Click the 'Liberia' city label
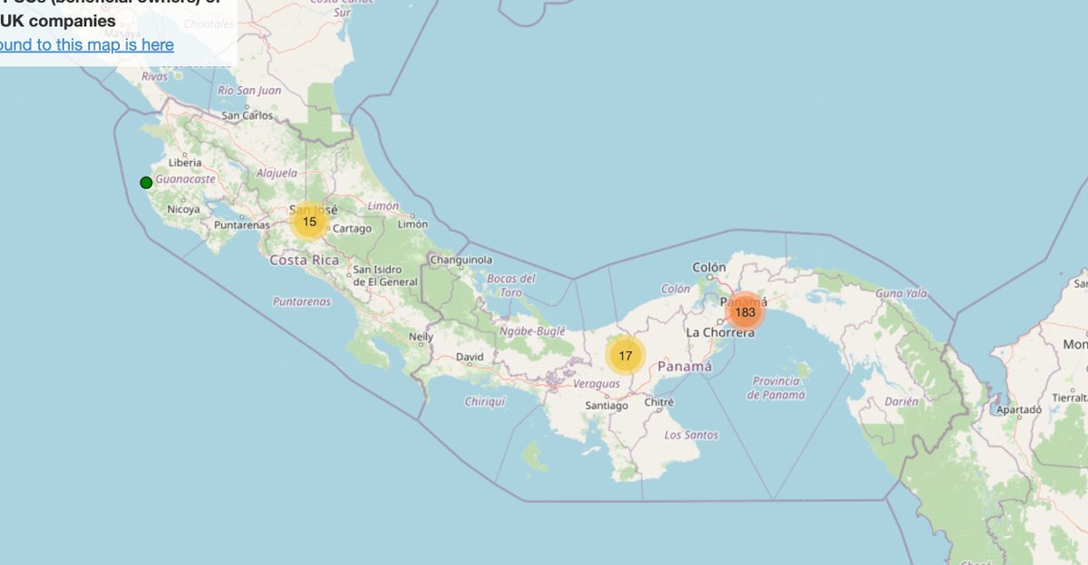 184,163
